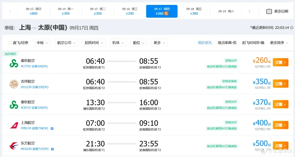Click Shanghai Airlines logo for FM9139

pyautogui.click(x=14, y=125)
